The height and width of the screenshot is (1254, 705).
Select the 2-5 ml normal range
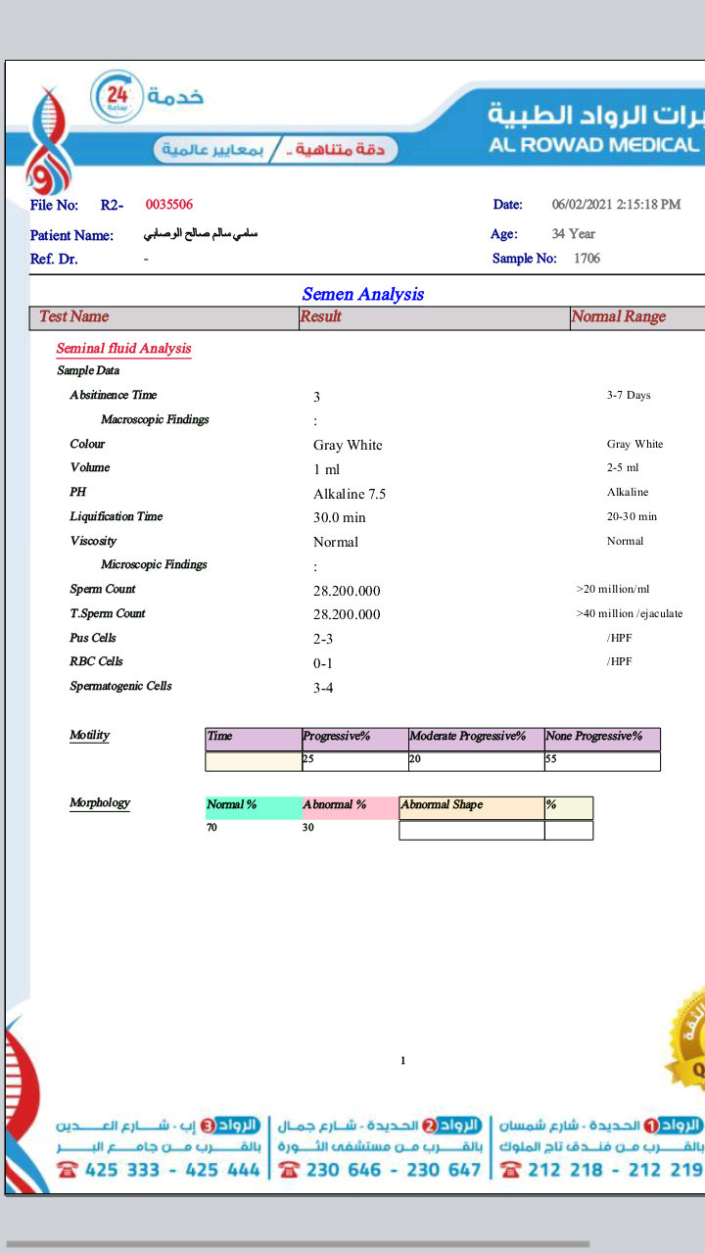point(623,468)
